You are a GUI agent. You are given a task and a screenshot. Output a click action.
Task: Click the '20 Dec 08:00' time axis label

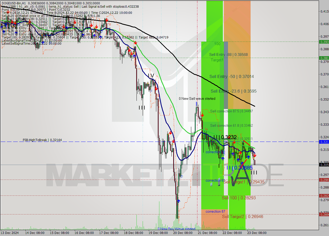click(x=182, y=233)
